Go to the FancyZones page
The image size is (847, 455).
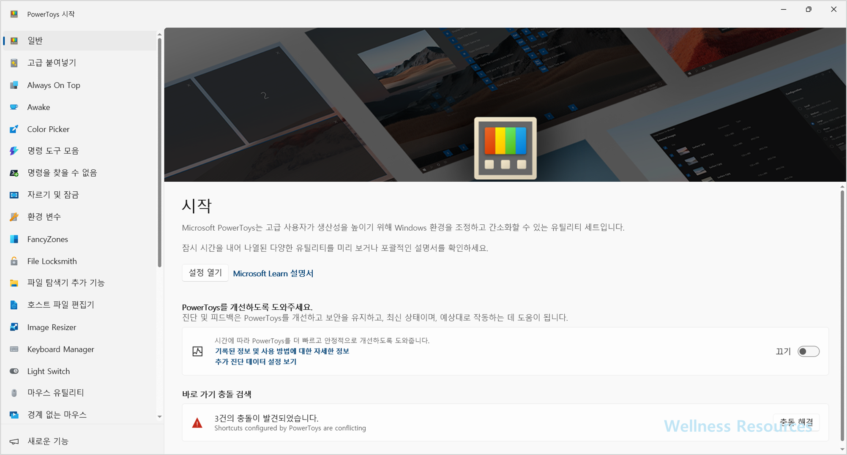click(79, 239)
